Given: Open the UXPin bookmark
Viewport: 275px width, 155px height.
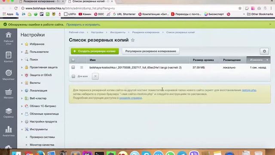Looking at the screenshot, I should pos(70,14).
